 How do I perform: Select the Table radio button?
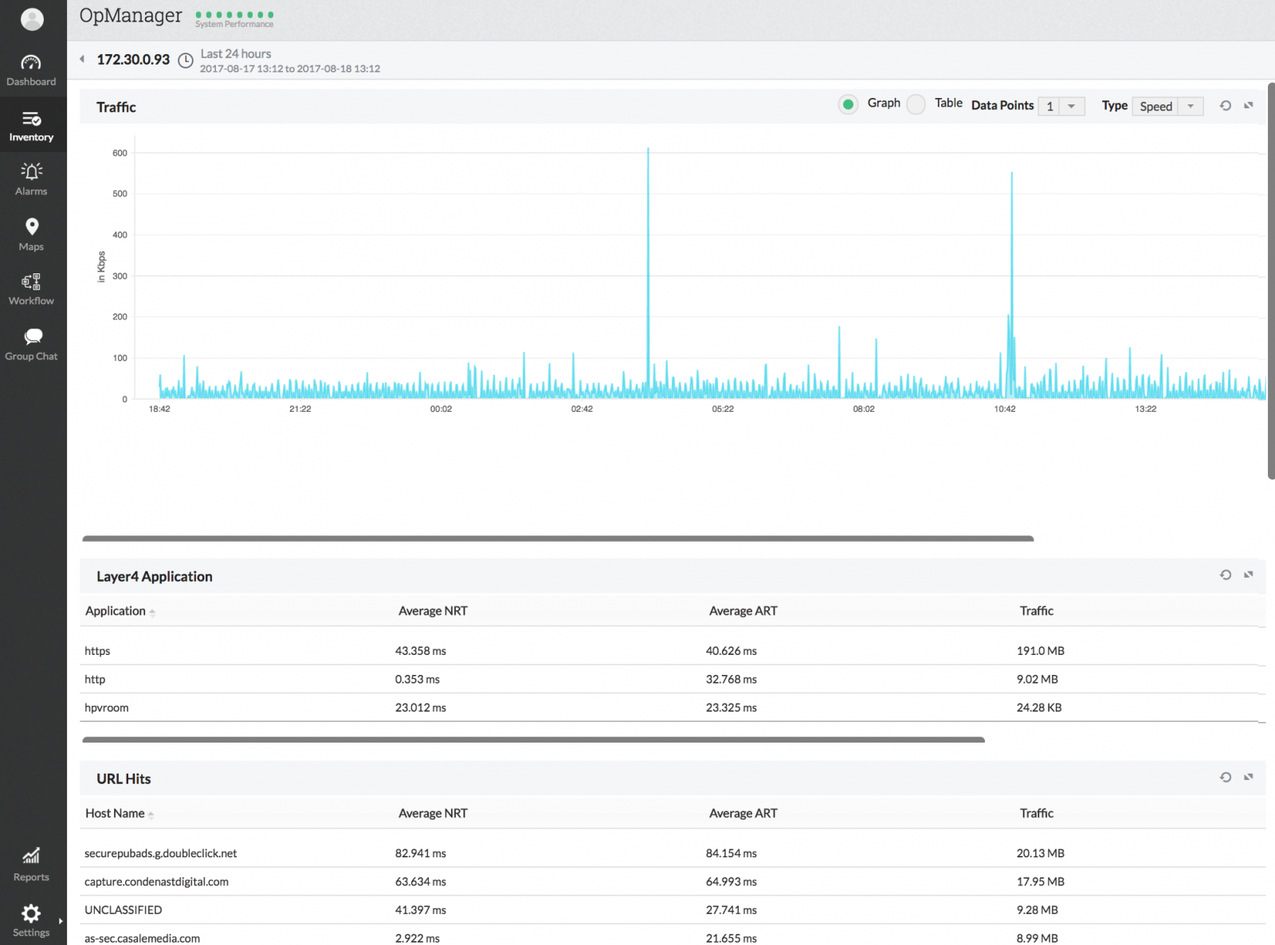click(x=916, y=104)
